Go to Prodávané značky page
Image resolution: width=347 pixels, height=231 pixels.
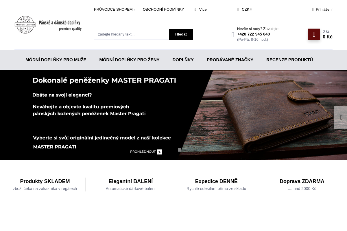230,60
